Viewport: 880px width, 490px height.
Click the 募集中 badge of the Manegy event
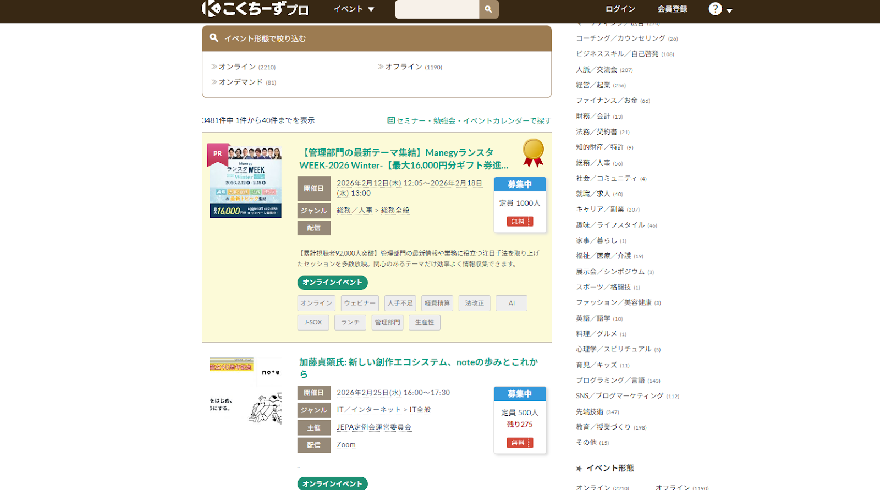pyautogui.click(x=520, y=184)
